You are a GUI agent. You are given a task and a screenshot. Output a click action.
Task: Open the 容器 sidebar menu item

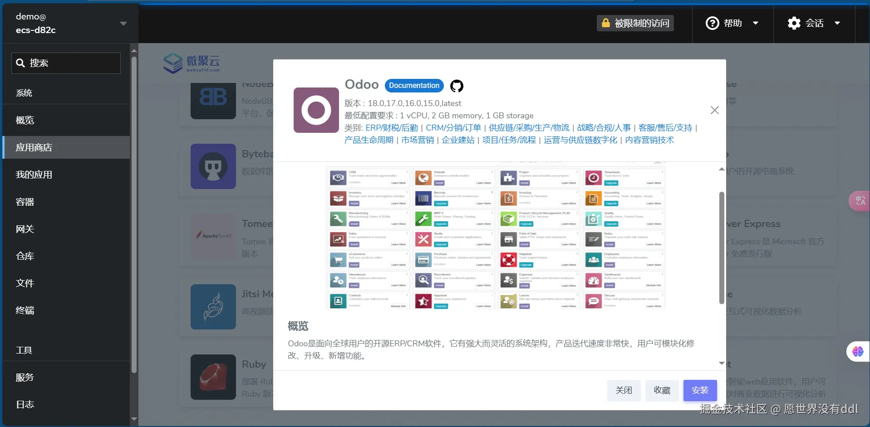[25, 202]
